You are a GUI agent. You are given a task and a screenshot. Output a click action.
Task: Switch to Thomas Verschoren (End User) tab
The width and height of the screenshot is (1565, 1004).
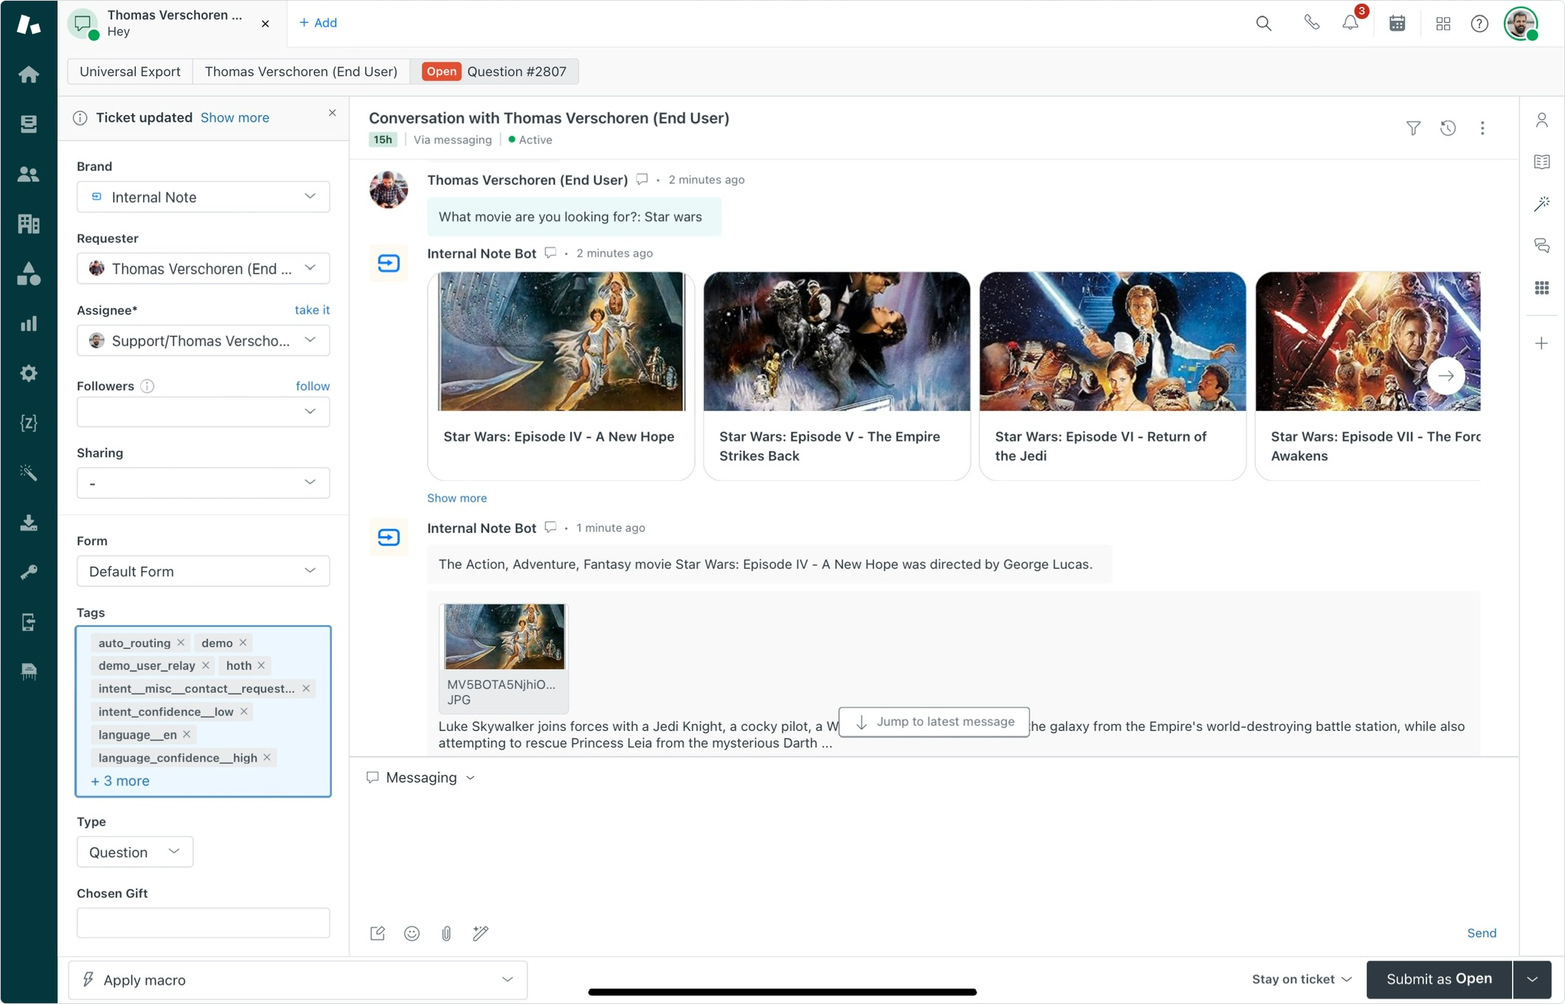(x=301, y=72)
